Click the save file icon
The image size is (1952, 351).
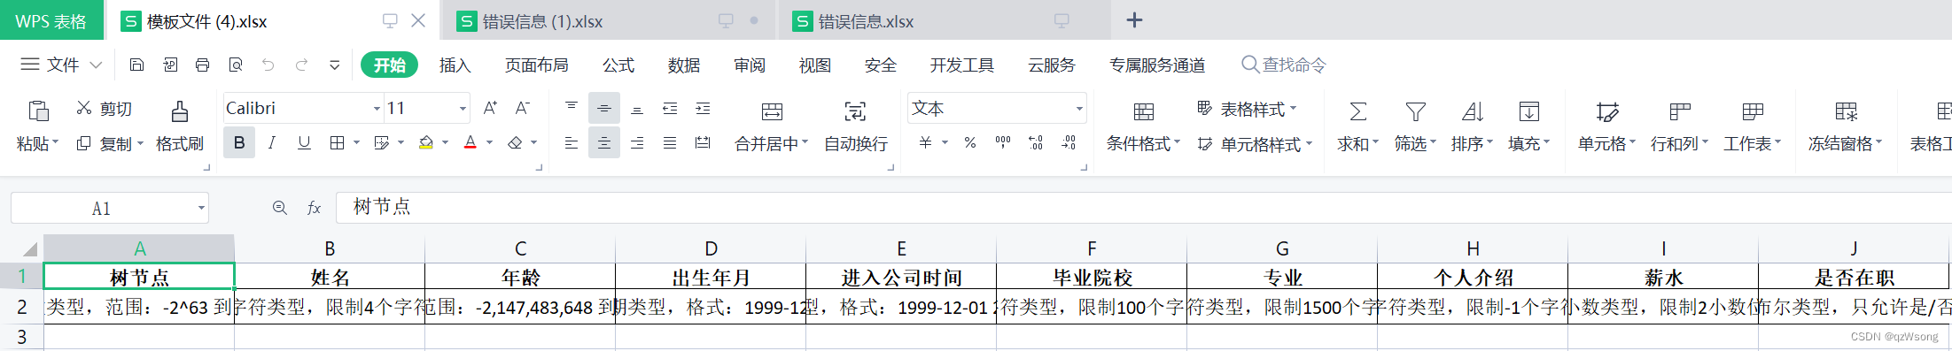click(136, 65)
